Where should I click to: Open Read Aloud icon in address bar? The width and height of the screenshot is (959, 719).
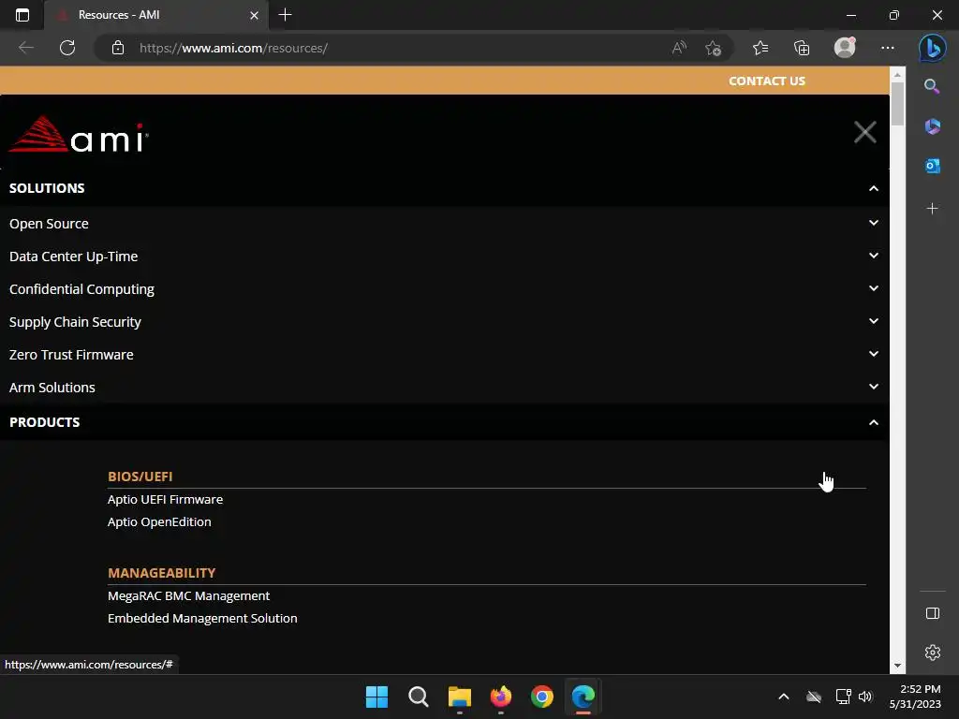pos(679,48)
